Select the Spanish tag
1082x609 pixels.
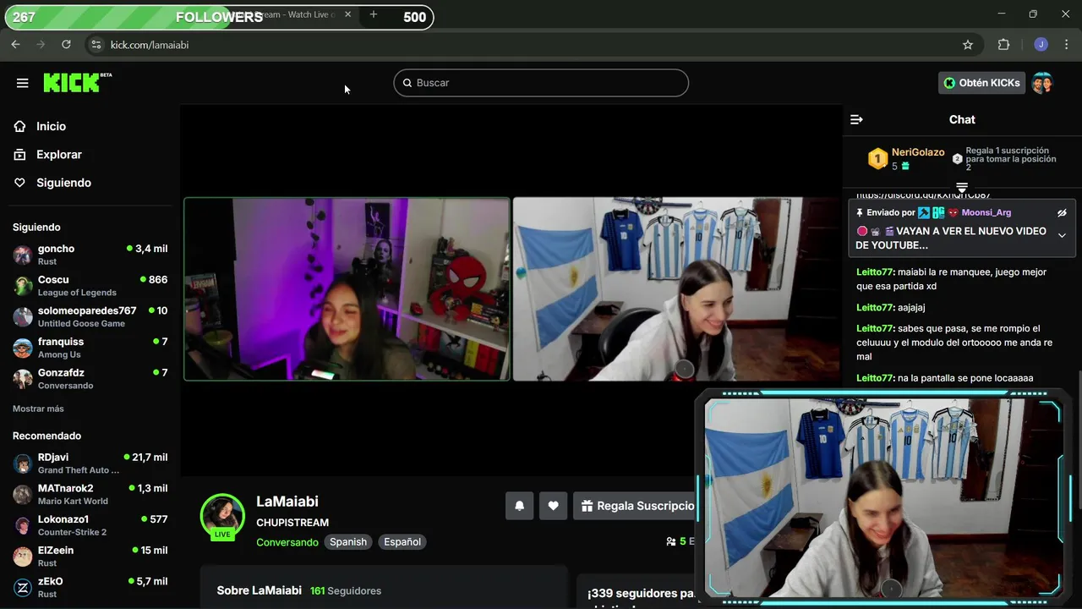(x=348, y=542)
